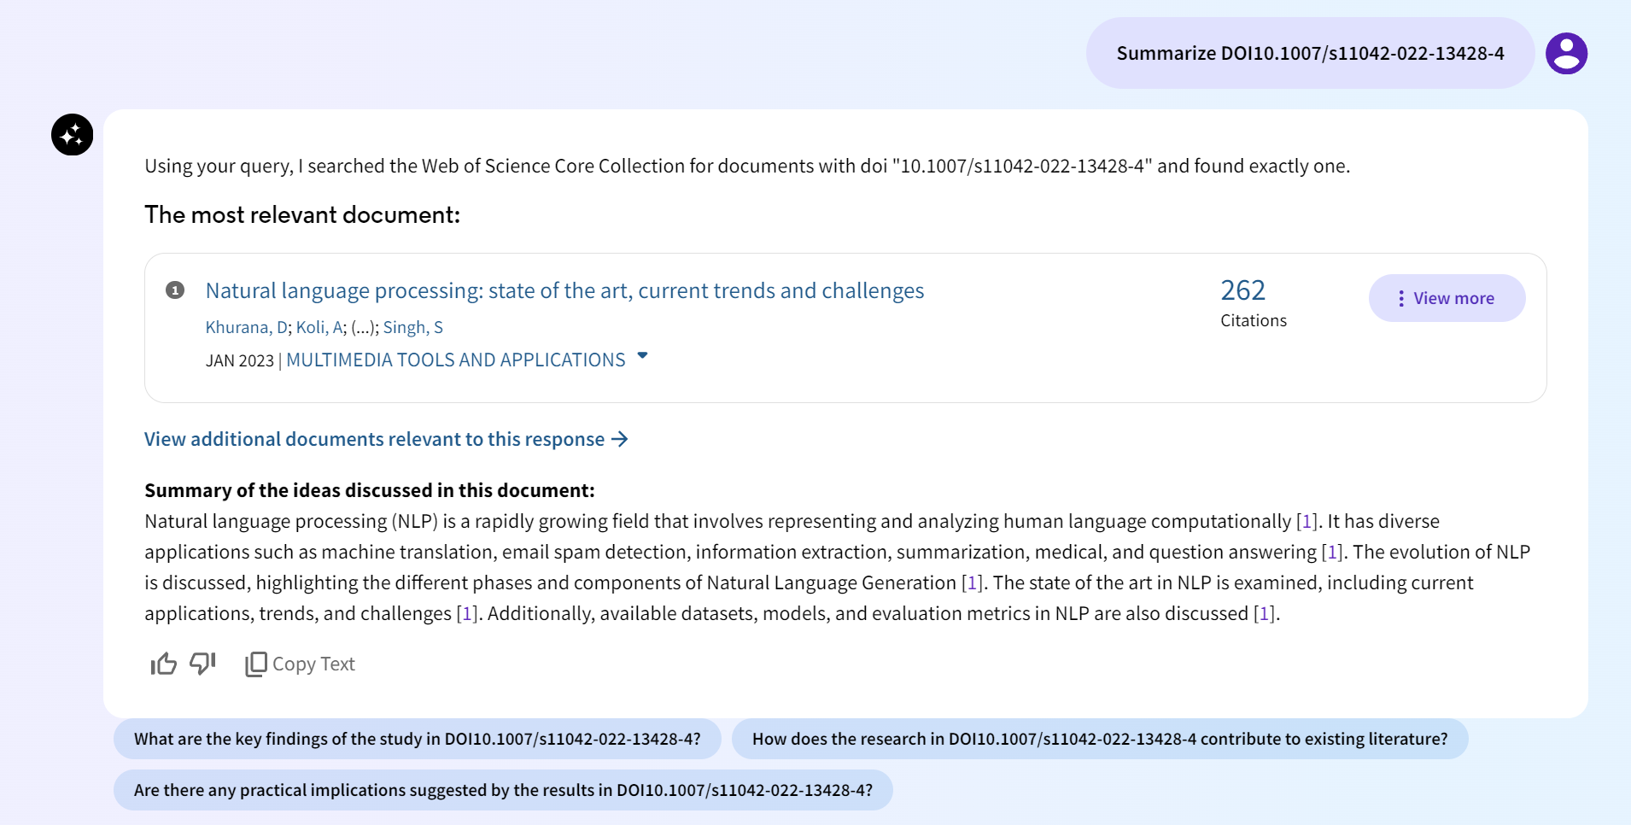Open author Khurana, D link

pyautogui.click(x=247, y=327)
